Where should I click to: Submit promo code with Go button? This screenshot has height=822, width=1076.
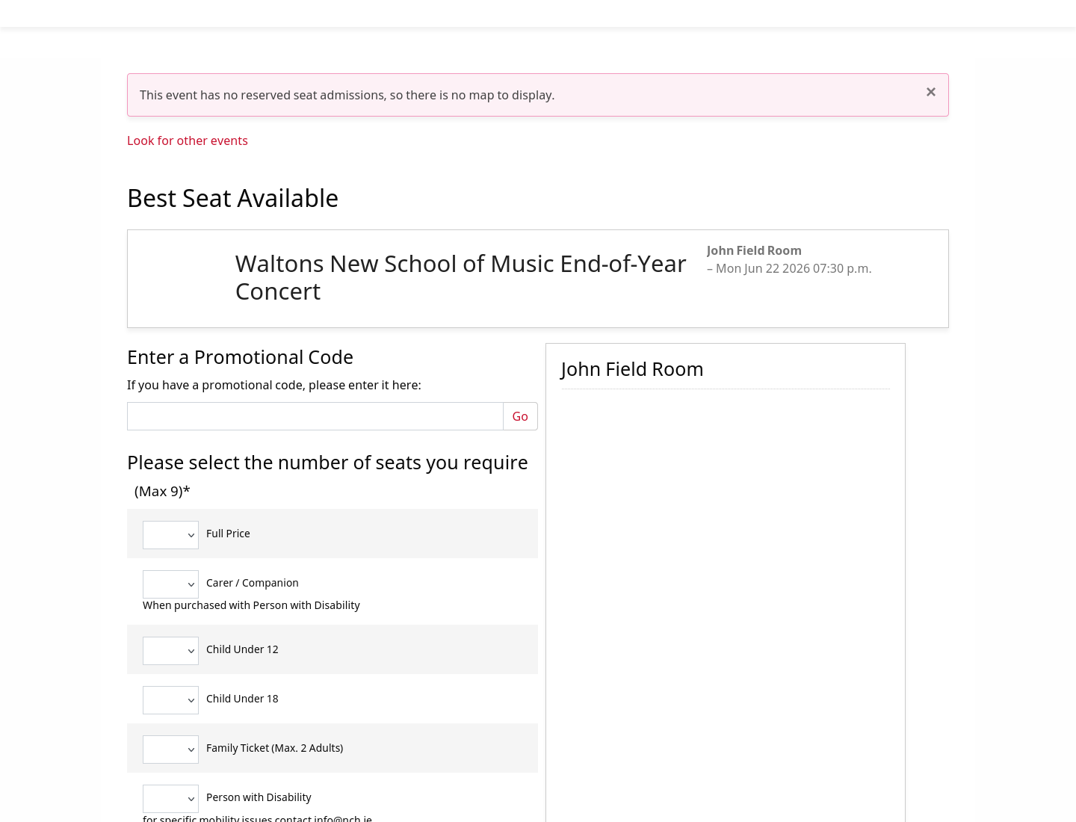coord(520,416)
